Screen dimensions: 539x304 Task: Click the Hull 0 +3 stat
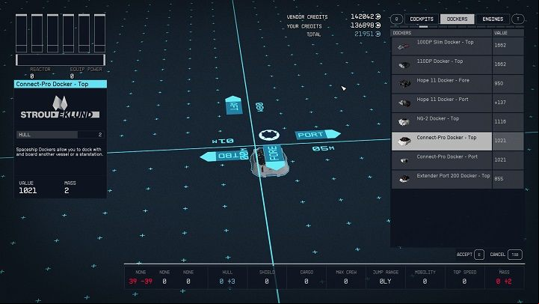point(227,282)
